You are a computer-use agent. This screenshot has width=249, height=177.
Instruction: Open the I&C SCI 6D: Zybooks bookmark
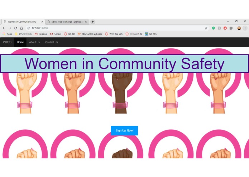click(x=90, y=34)
